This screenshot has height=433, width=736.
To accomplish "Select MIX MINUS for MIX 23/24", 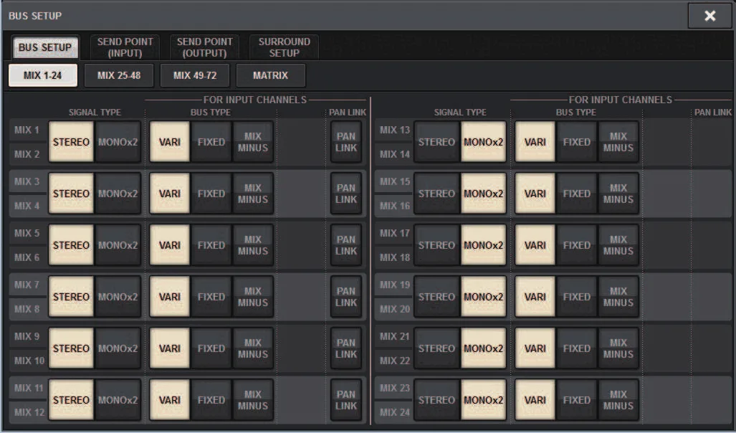I will pos(618,400).
